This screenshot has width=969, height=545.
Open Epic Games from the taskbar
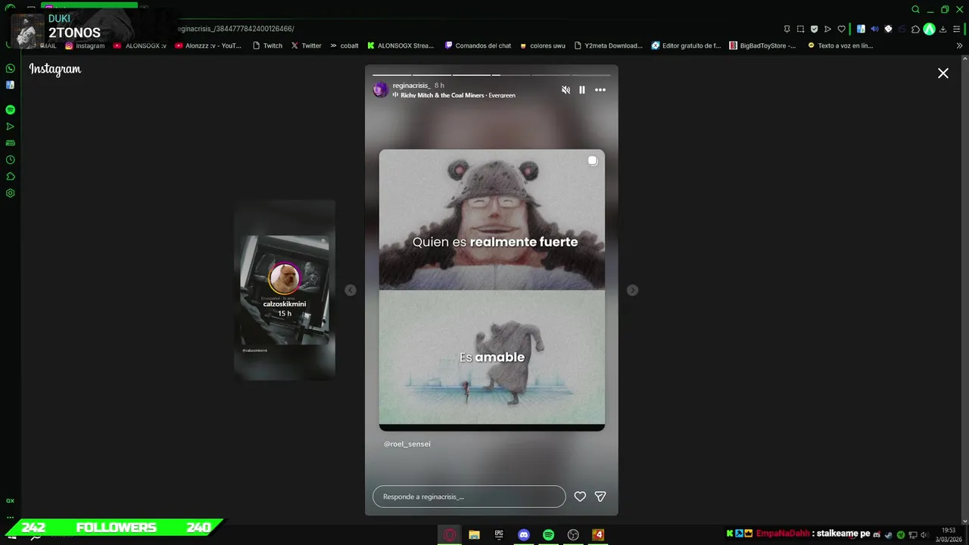499,535
